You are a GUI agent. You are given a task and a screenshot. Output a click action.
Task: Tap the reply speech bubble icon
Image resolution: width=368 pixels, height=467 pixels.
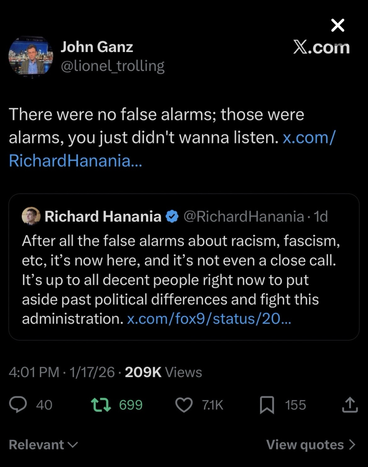tap(18, 405)
